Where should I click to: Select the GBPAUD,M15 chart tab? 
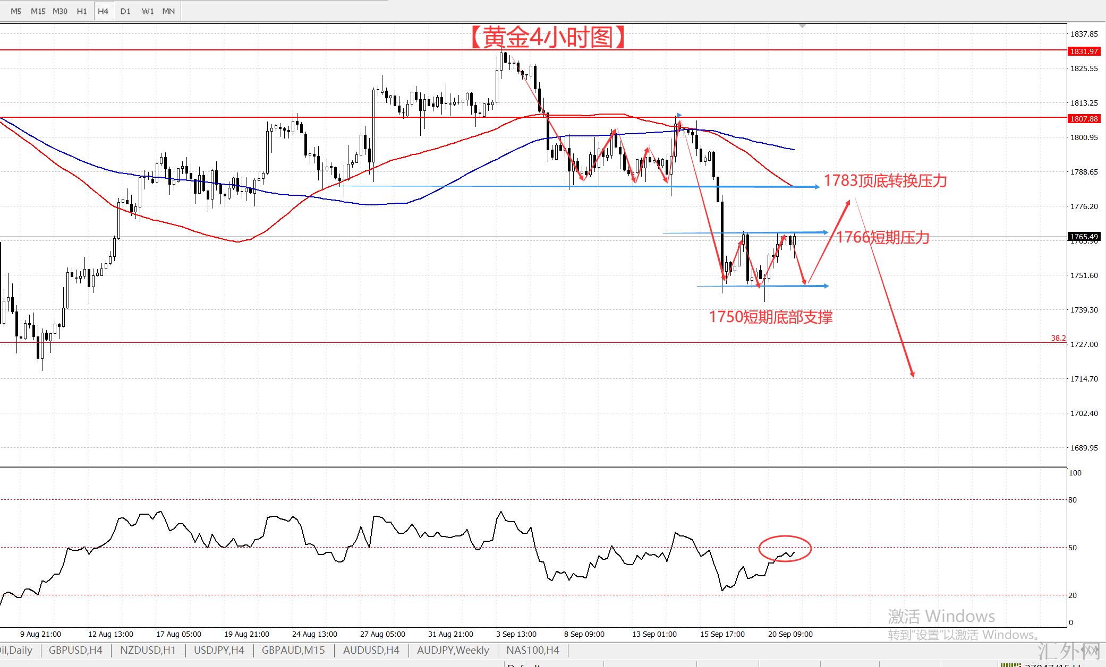pyautogui.click(x=293, y=650)
